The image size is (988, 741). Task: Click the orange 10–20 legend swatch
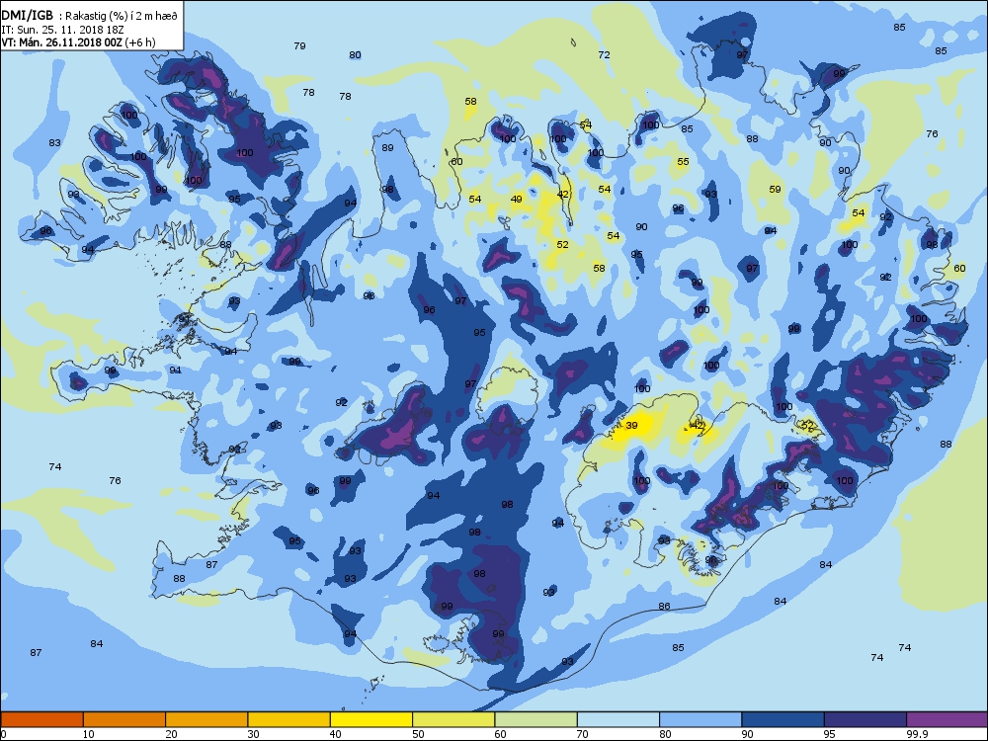click(x=124, y=719)
